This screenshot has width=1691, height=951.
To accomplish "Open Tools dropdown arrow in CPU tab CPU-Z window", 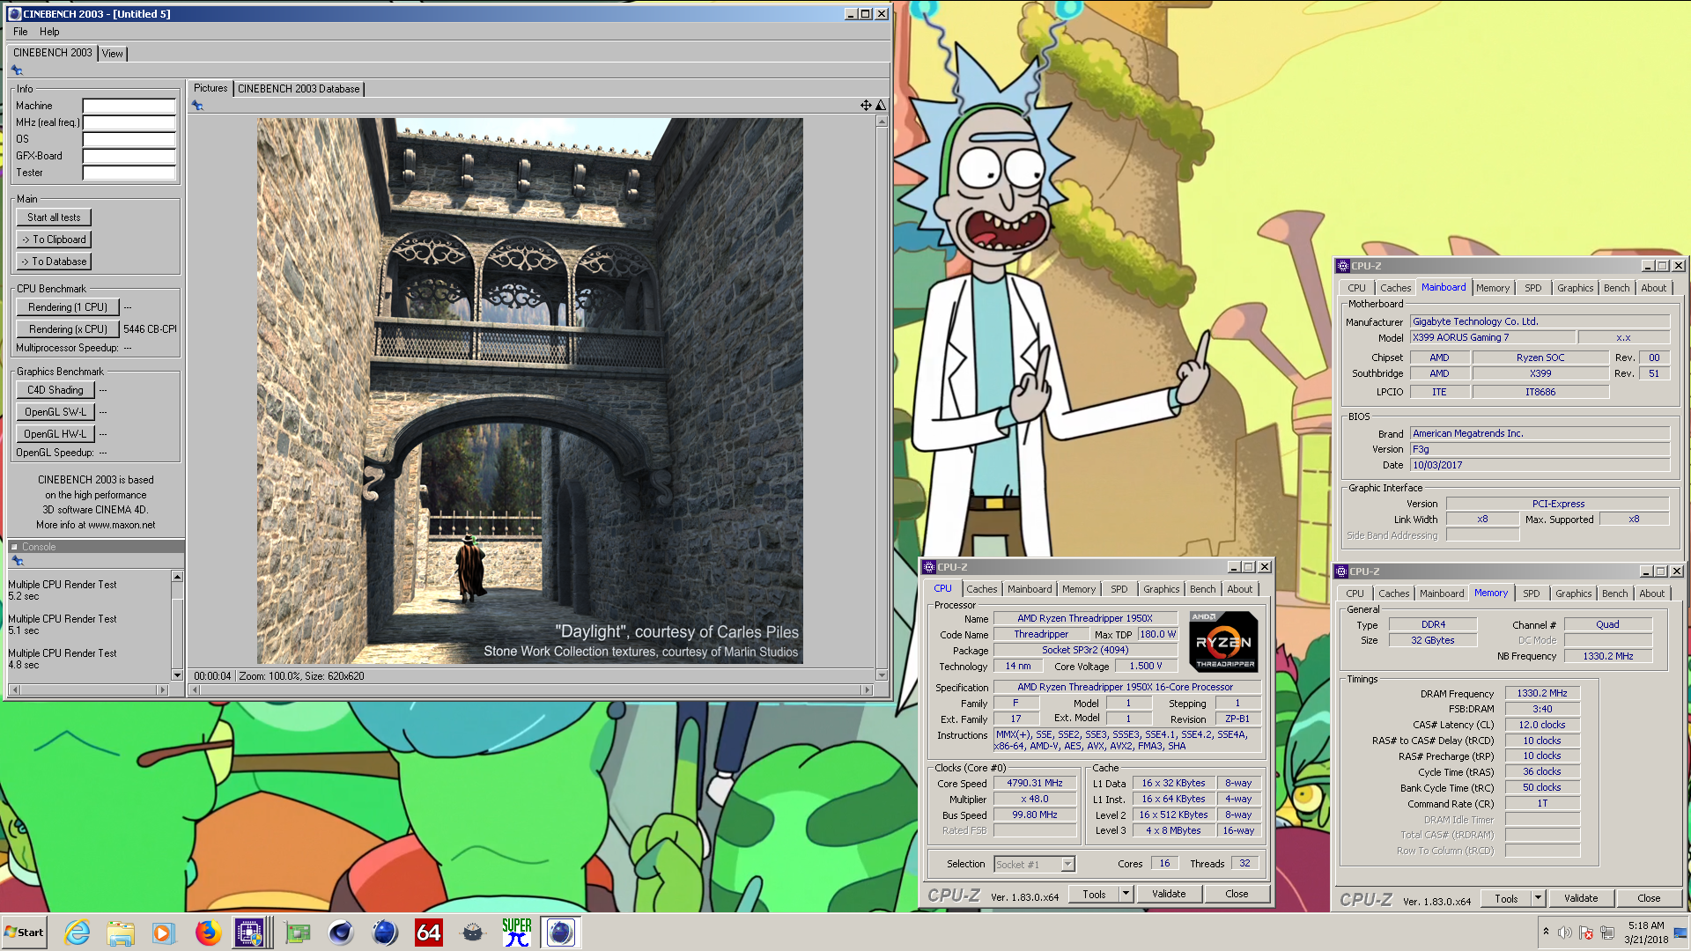I will [1125, 894].
